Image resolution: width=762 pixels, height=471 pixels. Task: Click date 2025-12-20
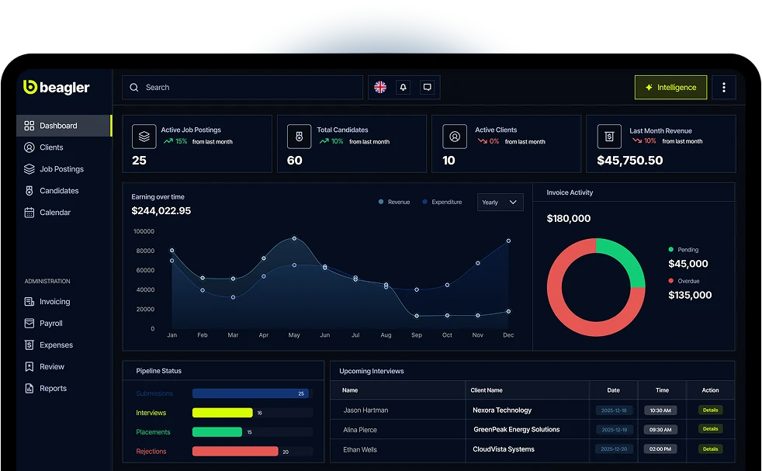[x=614, y=449]
